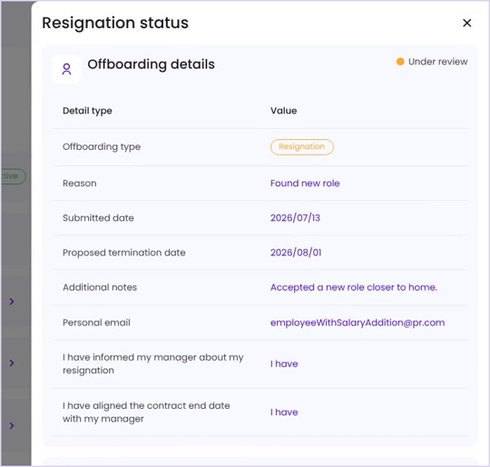This screenshot has height=467, width=490.
Task: Expand the first chevron in left sidebar
Action: click(x=12, y=302)
